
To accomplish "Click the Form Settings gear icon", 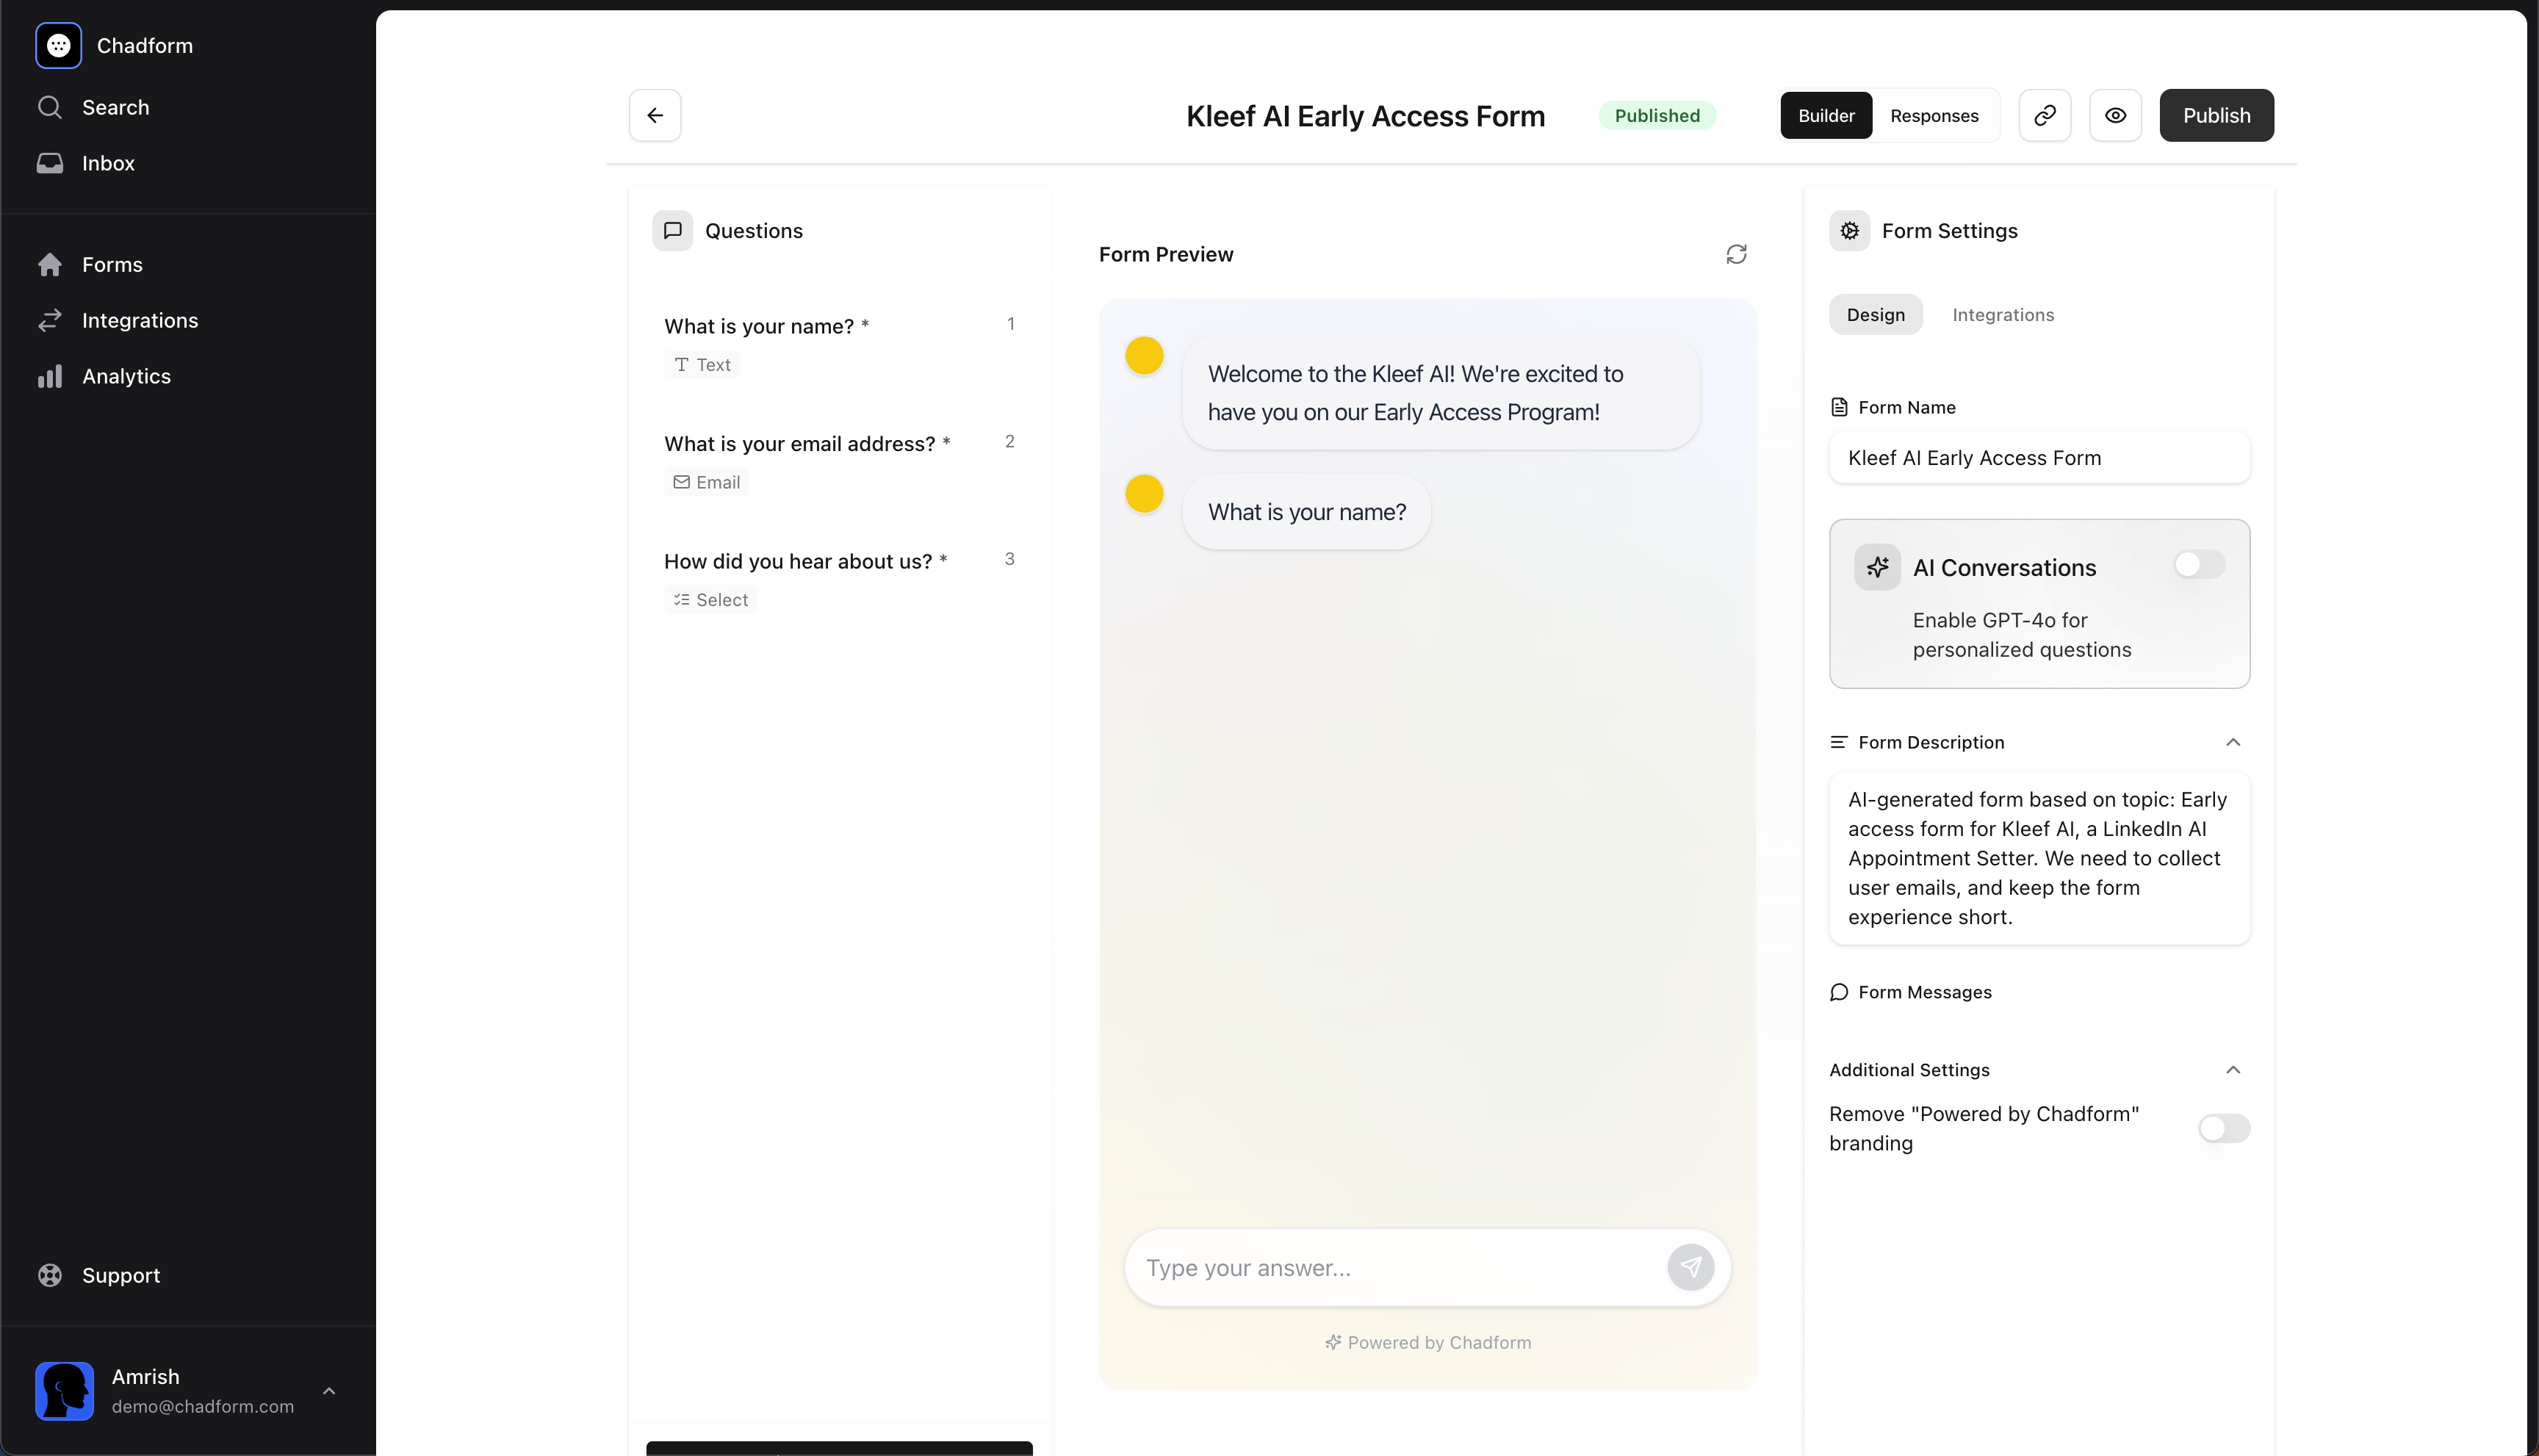I will point(1850,231).
